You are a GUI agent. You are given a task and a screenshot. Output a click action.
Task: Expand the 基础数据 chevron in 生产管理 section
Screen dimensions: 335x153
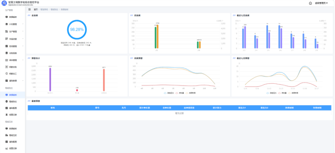click(x=23, y=81)
